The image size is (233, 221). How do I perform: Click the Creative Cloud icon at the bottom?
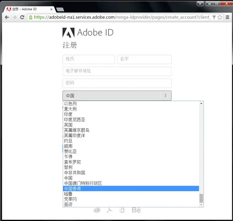(x=97, y=210)
